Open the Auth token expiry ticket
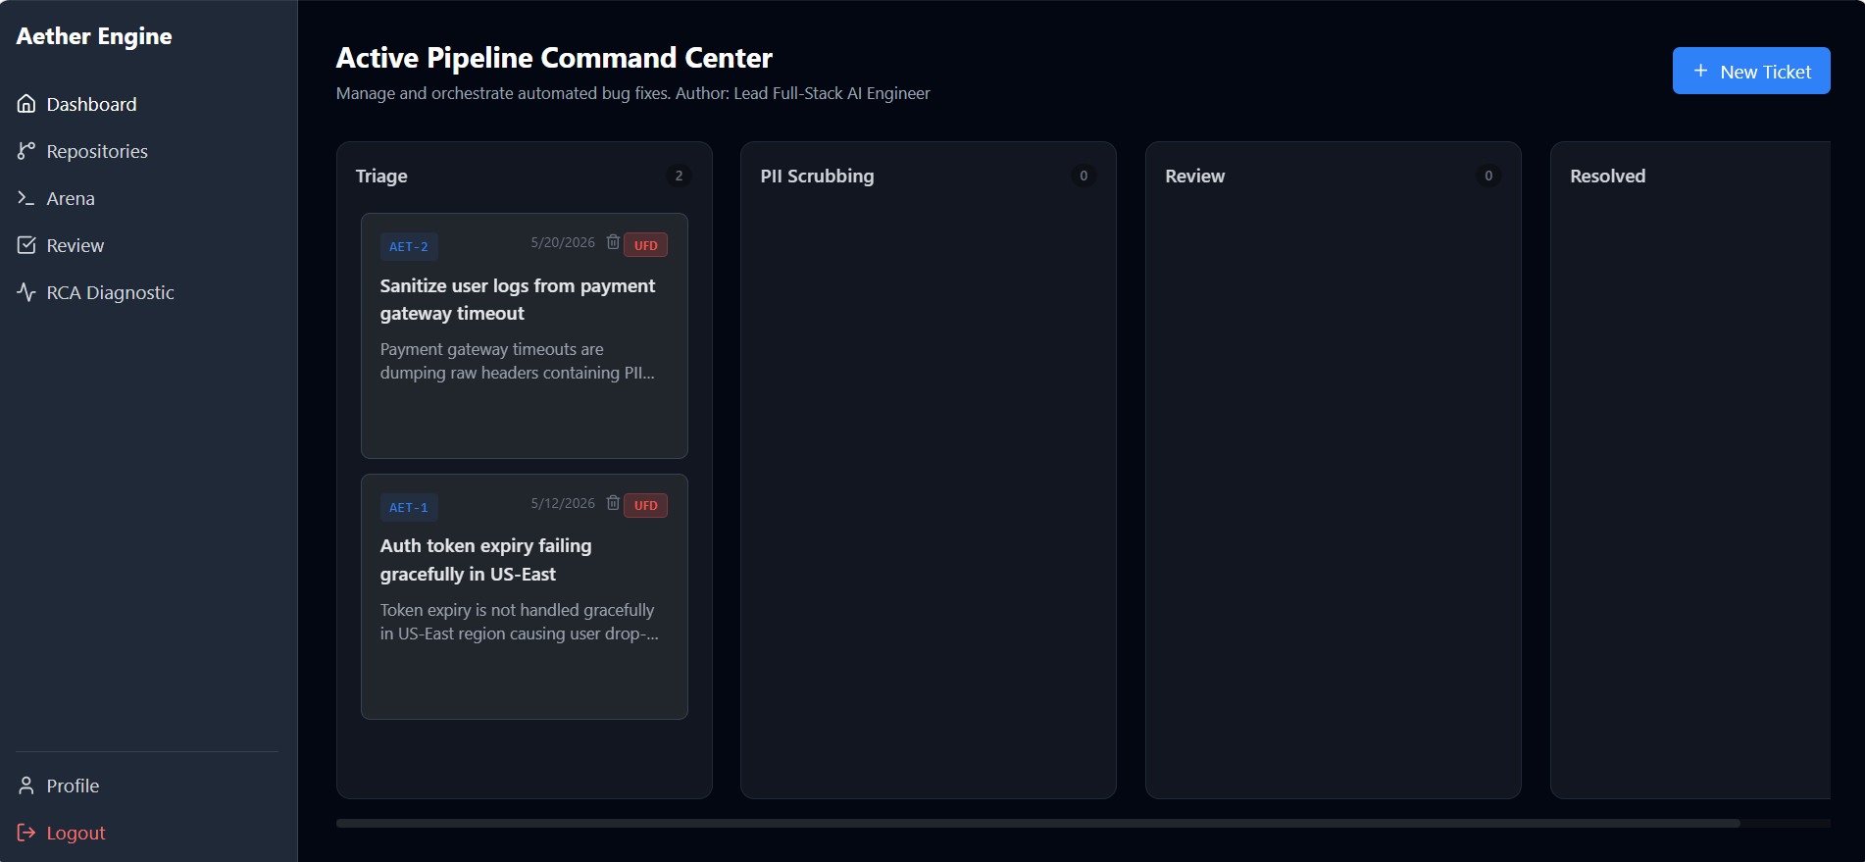The width and height of the screenshot is (1865, 862). 525,596
